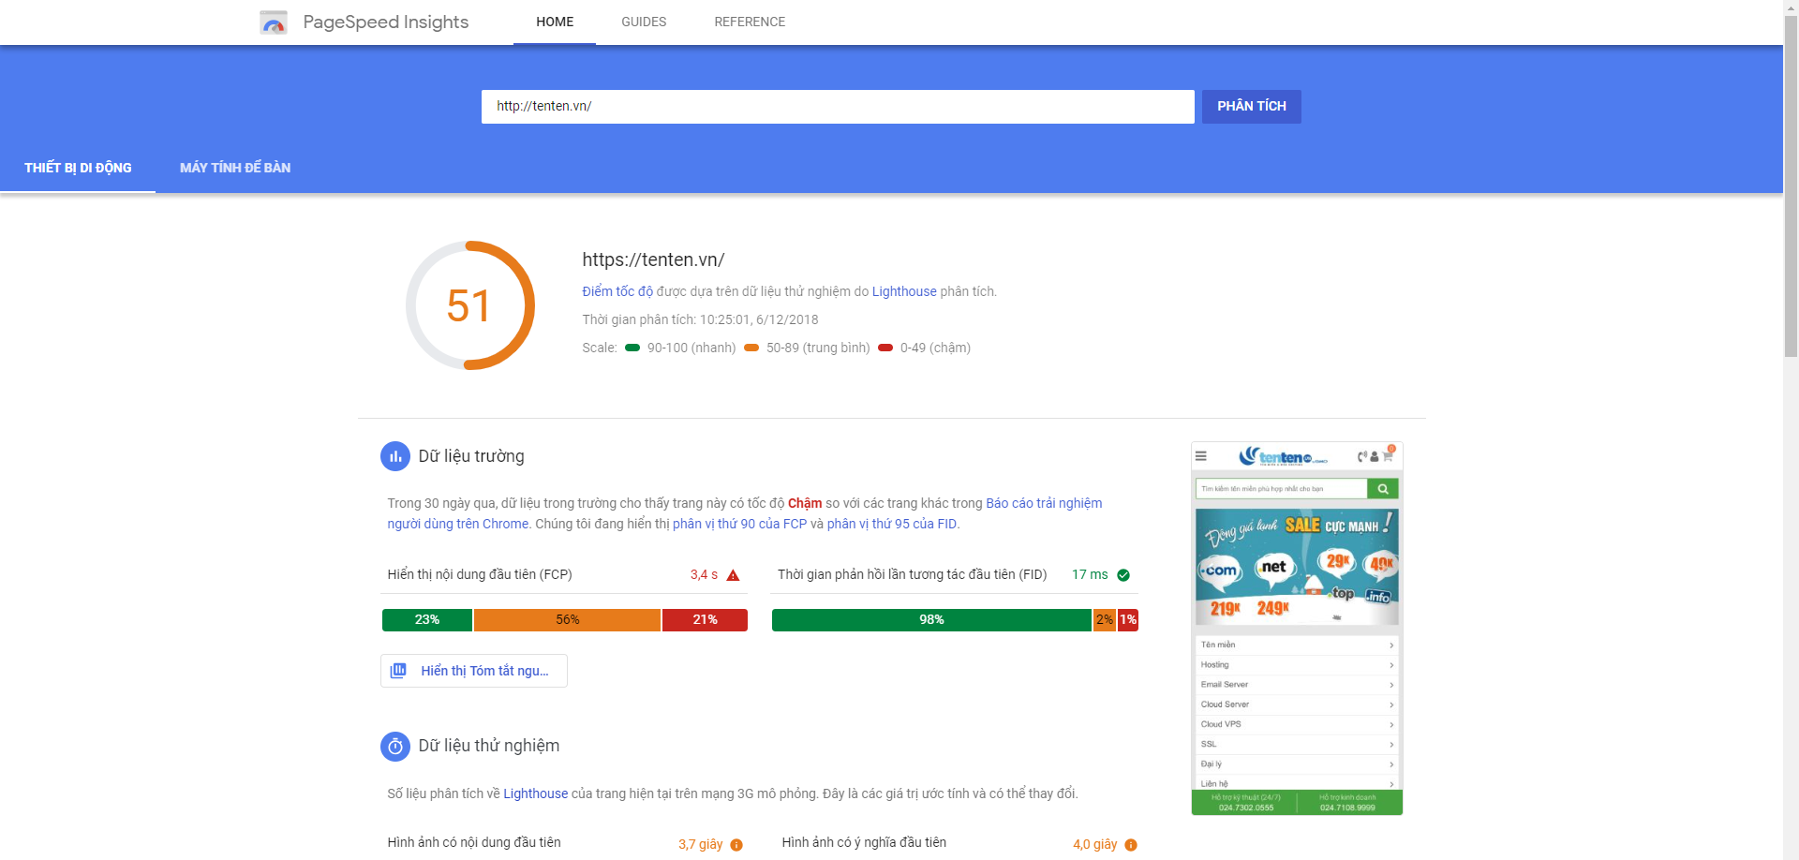Screen dimensions: 1799x860
Task: Switch to MÁY TÍNH ĐỂ BÀN tab
Action: click(235, 168)
